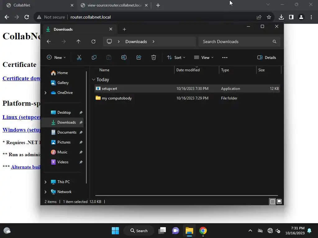
Task: Click the Search Downloads input field
Action: (239, 42)
